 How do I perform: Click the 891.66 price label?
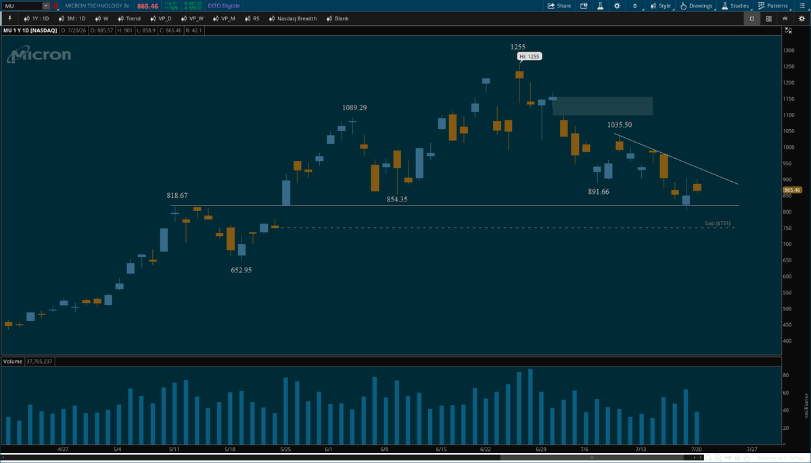(x=599, y=192)
